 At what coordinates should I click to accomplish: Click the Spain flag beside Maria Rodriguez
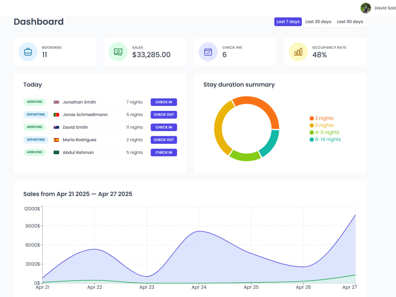[56, 140]
